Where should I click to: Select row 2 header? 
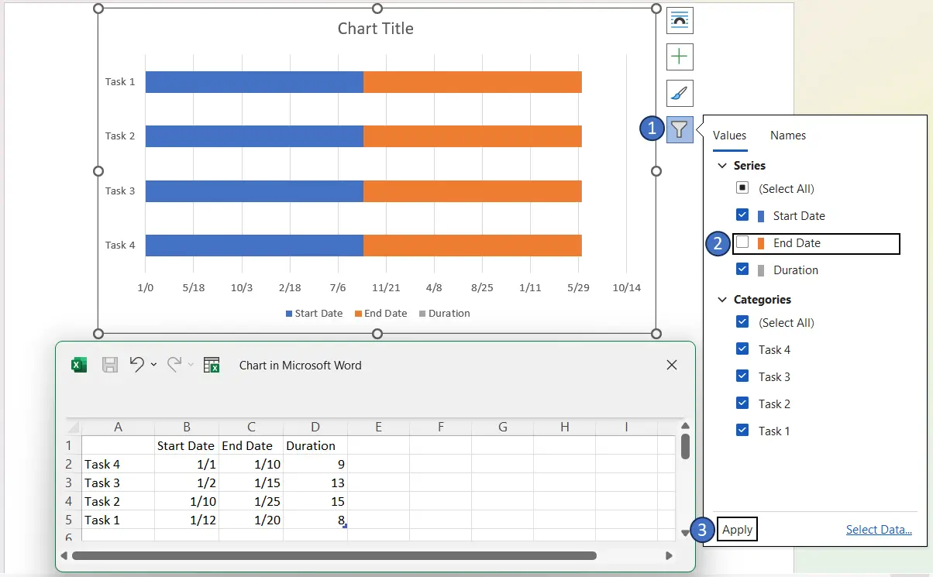coord(69,464)
